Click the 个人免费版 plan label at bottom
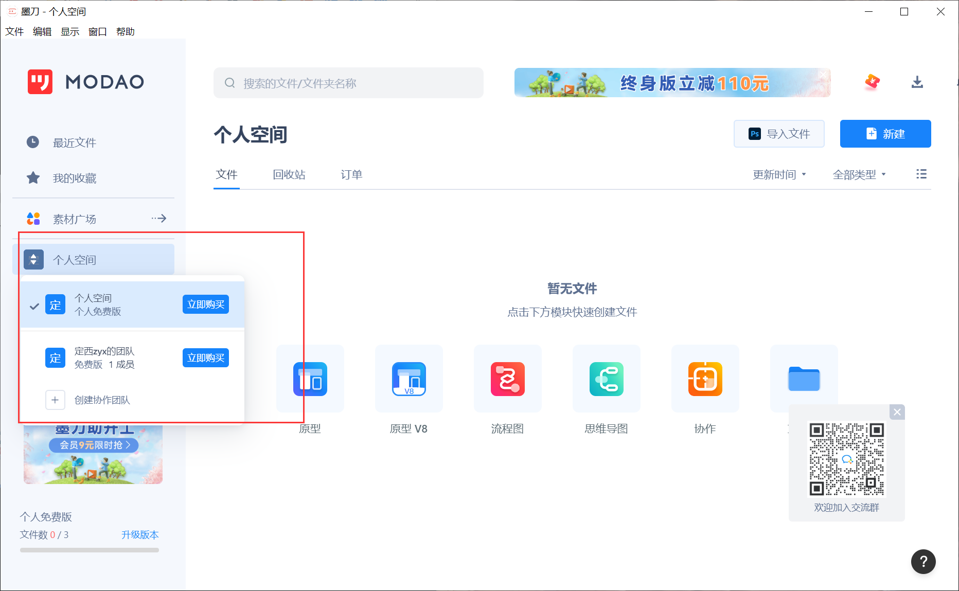 click(x=46, y=517)
